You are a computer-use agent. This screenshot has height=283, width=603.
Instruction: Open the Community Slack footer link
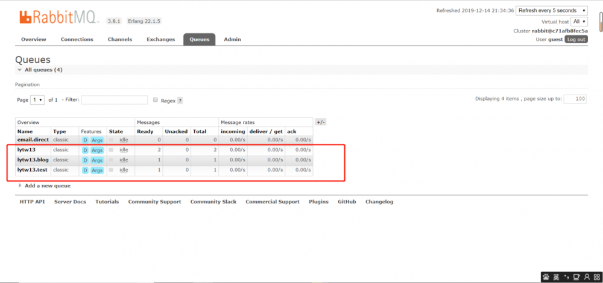click(x=213, y=202)
